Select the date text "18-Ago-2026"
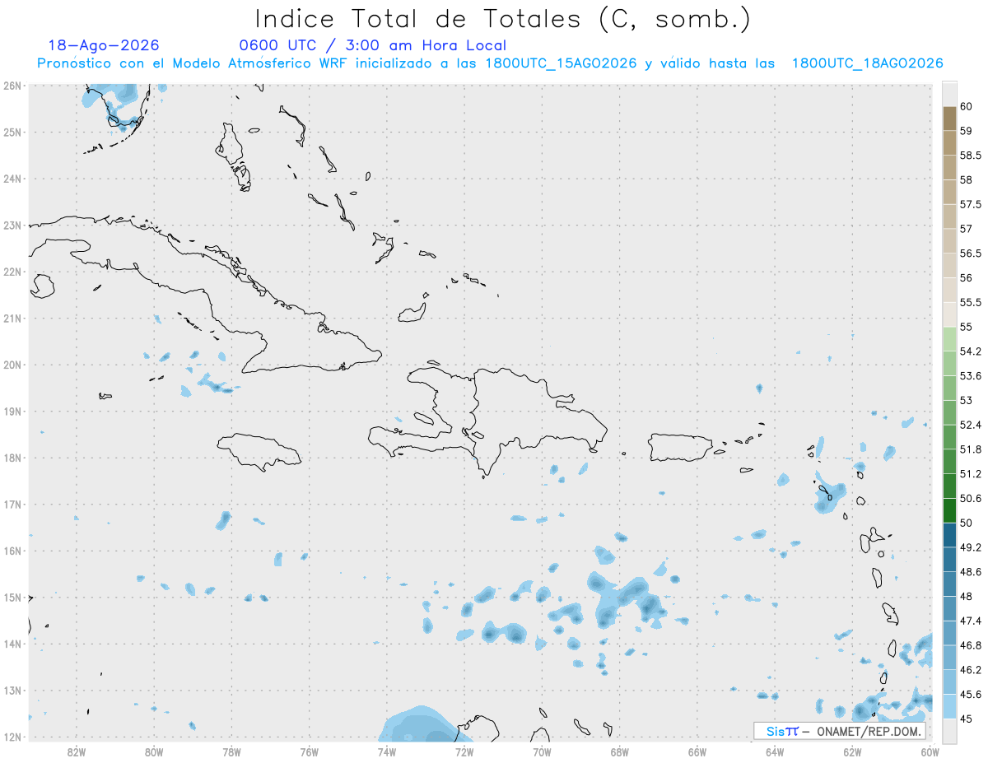 [x=104, y=46]
